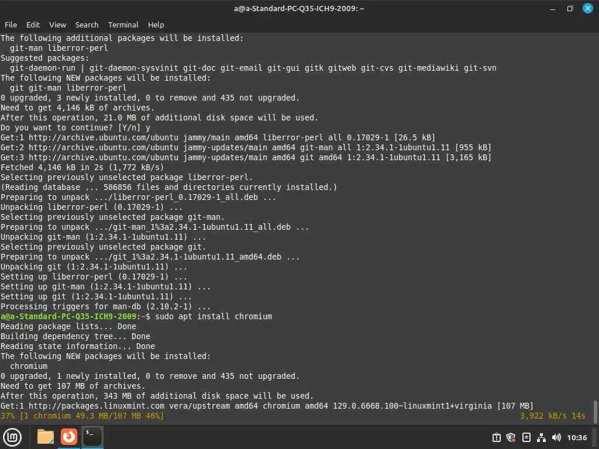Click 'After this operation, 343 MB' line
The image size is (599, 449).
click(x=157, y=396)
